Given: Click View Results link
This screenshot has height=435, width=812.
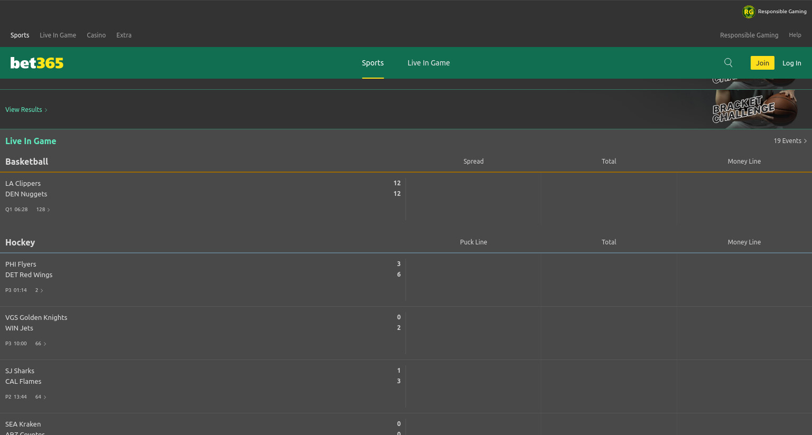Looking at the screenshot, I should 26,110.
